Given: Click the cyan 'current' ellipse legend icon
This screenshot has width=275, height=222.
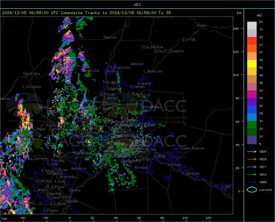Looking at the screenshot, I should click(x=252, y=190).
